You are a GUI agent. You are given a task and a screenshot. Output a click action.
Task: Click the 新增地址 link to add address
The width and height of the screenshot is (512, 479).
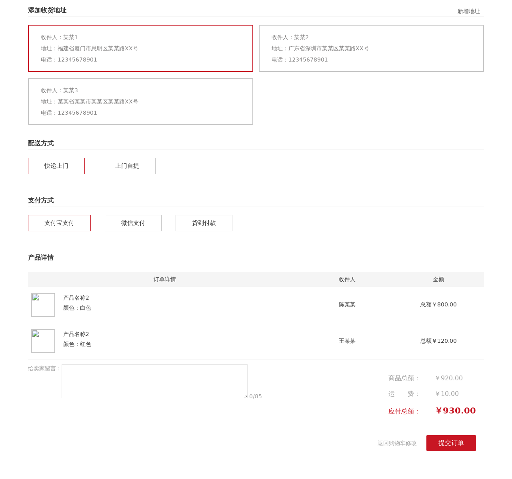(x=468, y=12)
